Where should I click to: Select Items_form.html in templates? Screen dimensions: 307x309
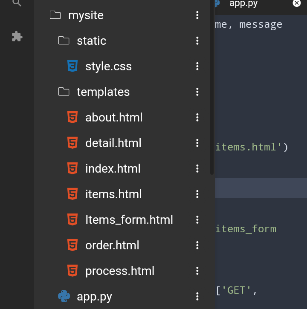pos(129,219)
